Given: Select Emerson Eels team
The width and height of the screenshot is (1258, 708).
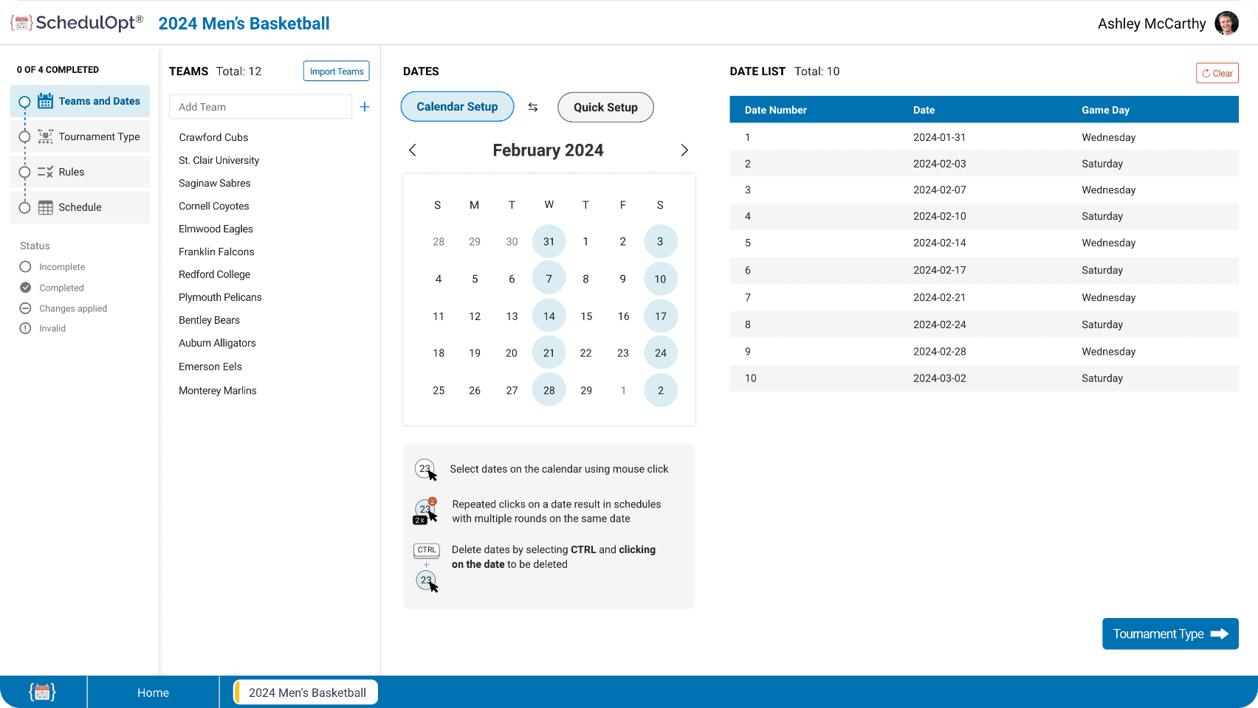Looking at the screenshot, I should coord(210,367).
